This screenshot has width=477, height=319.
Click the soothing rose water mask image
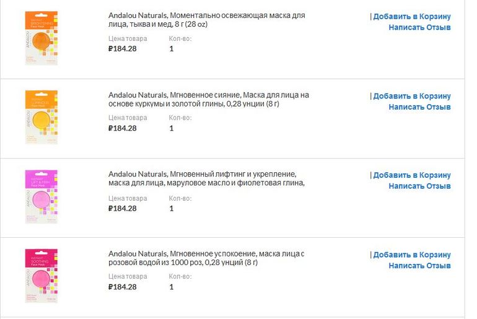click(x=42, y=276)
